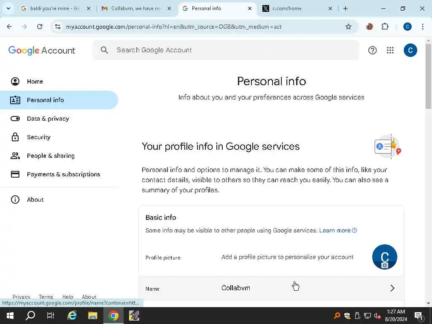Open the network tray icon
This screenshot has width=432, height=324.
click(367, 316)
